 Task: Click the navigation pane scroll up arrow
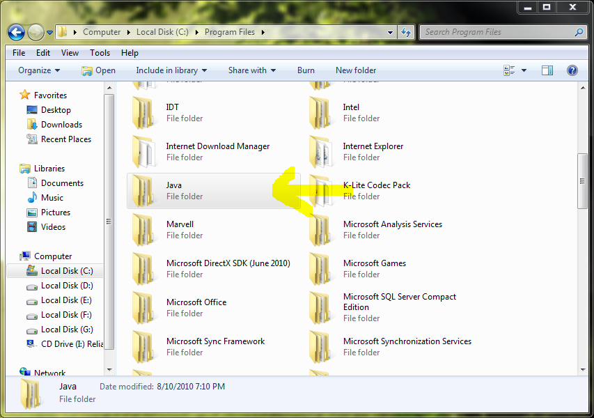109,88
